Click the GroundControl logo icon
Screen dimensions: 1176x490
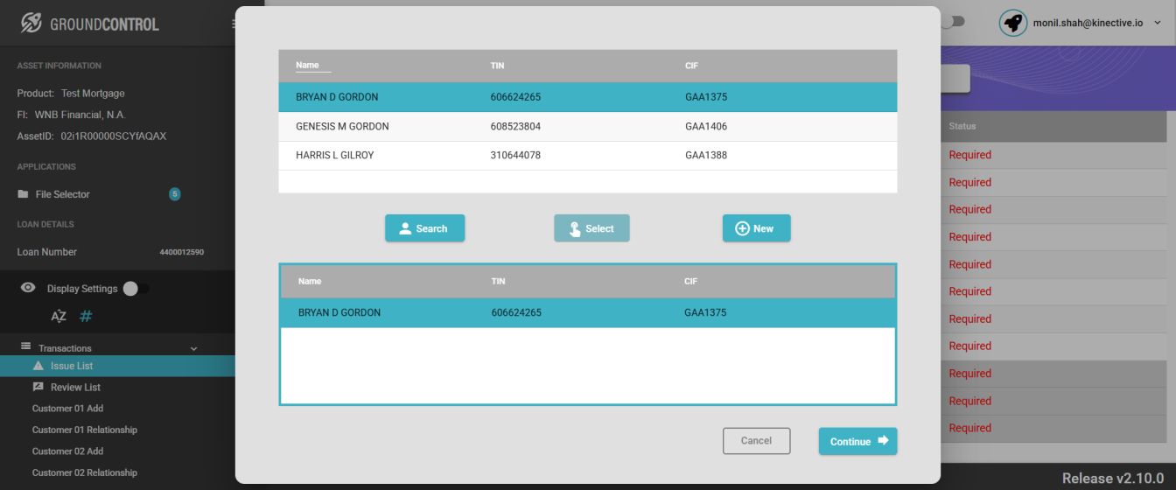pyautogui.click(x=31, y=24)
